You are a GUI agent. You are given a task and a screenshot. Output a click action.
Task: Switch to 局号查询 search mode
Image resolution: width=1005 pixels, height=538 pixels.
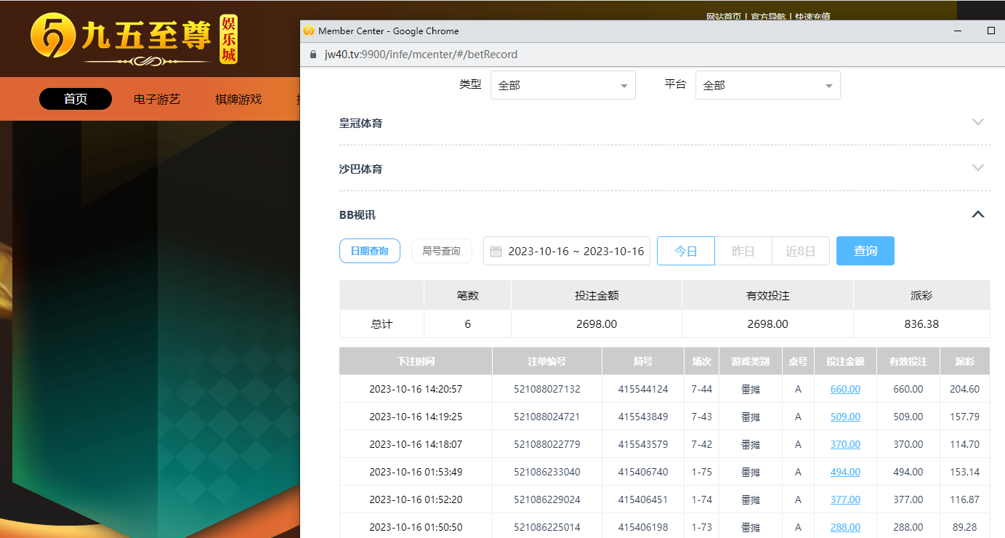442,251
